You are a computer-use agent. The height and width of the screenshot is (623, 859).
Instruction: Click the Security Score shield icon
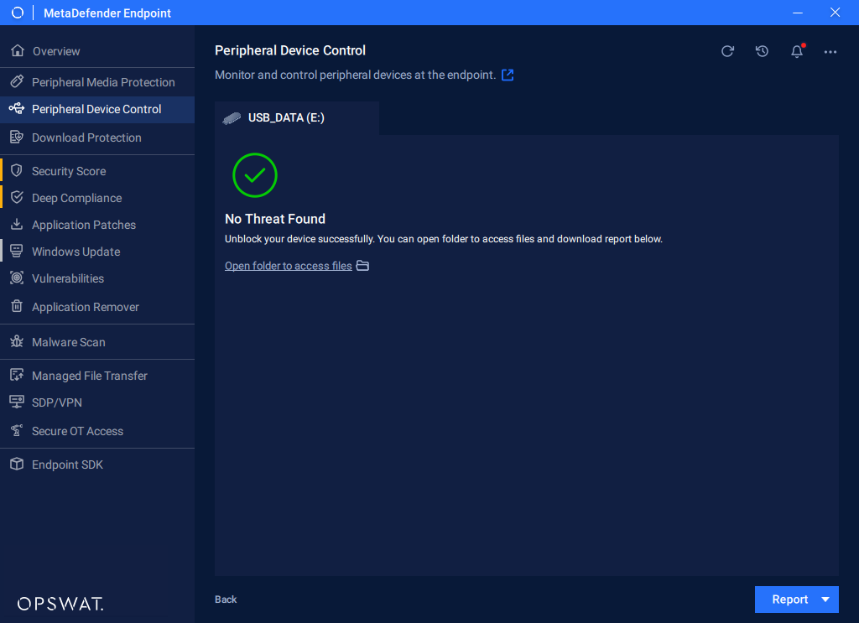[x=17, y=170]
